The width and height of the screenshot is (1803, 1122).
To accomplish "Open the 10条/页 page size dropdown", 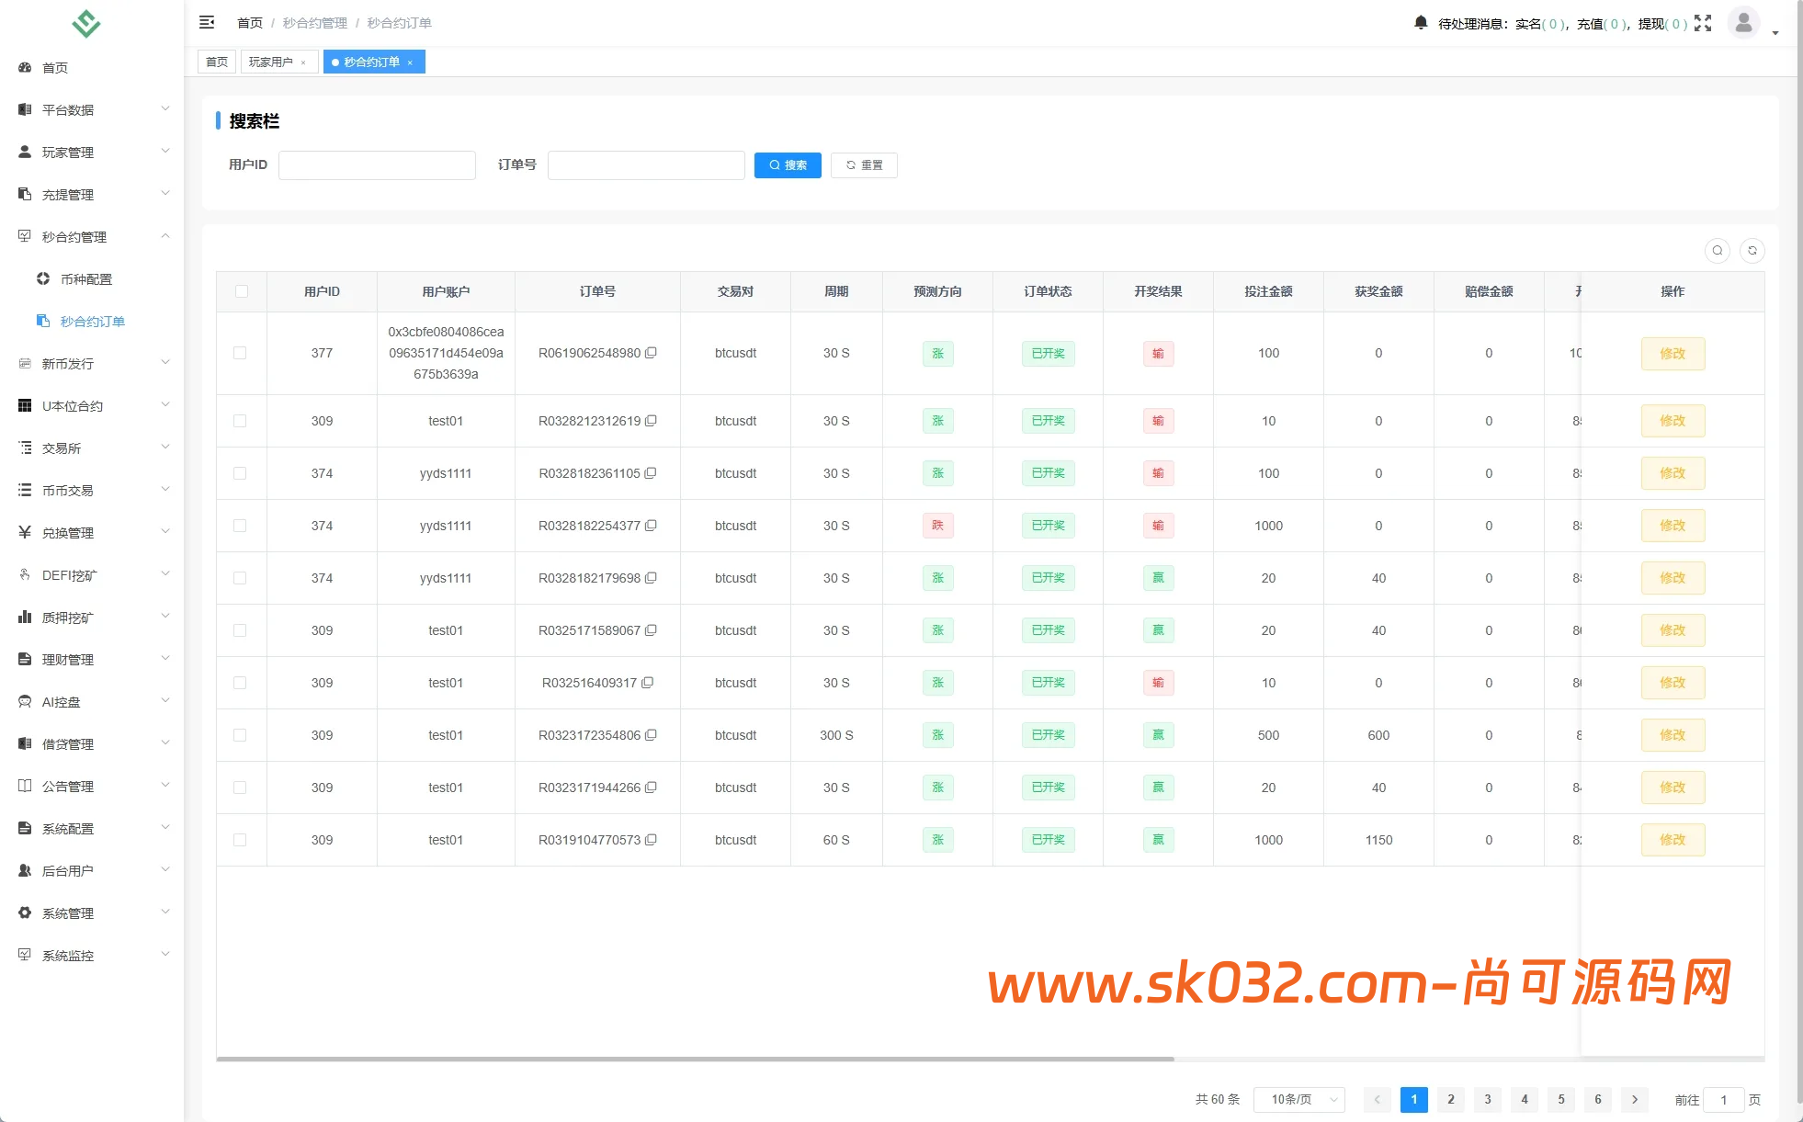I will 1298,1099.
